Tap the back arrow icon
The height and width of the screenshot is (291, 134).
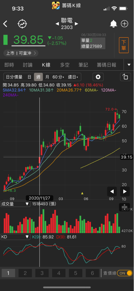click(x=5, y=24)
